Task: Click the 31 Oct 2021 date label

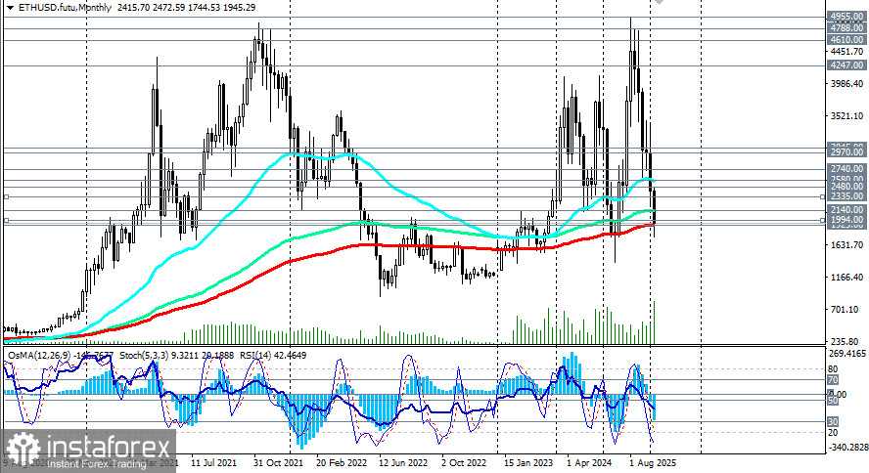Action: point(278,462)
